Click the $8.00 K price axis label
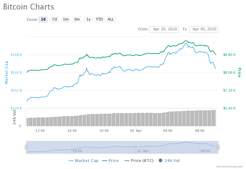Image resolution: width=246 pixels, height=169 pixels. pos(229,73)
